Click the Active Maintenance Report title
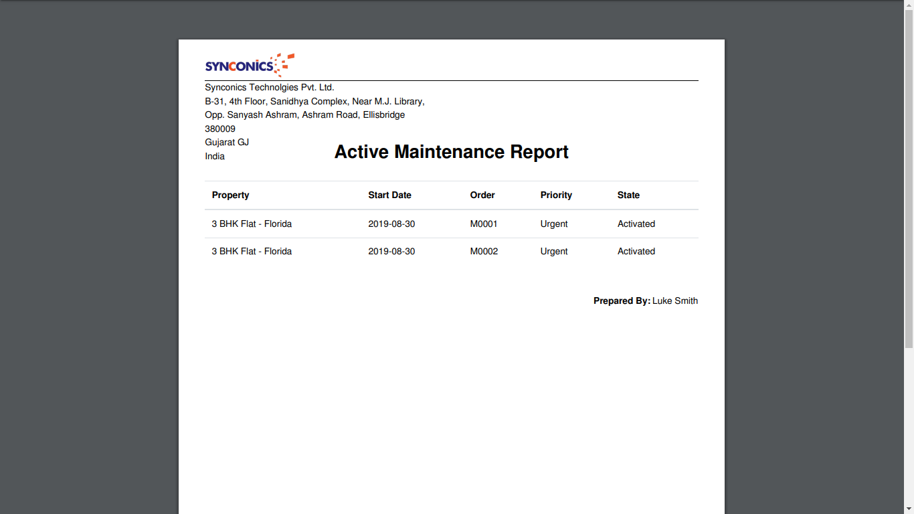 coord(451,152)
